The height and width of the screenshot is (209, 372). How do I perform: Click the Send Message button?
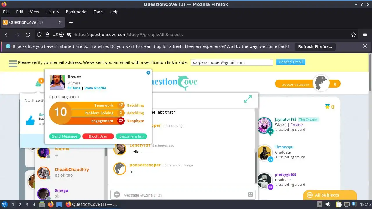(x=65, y=136)
